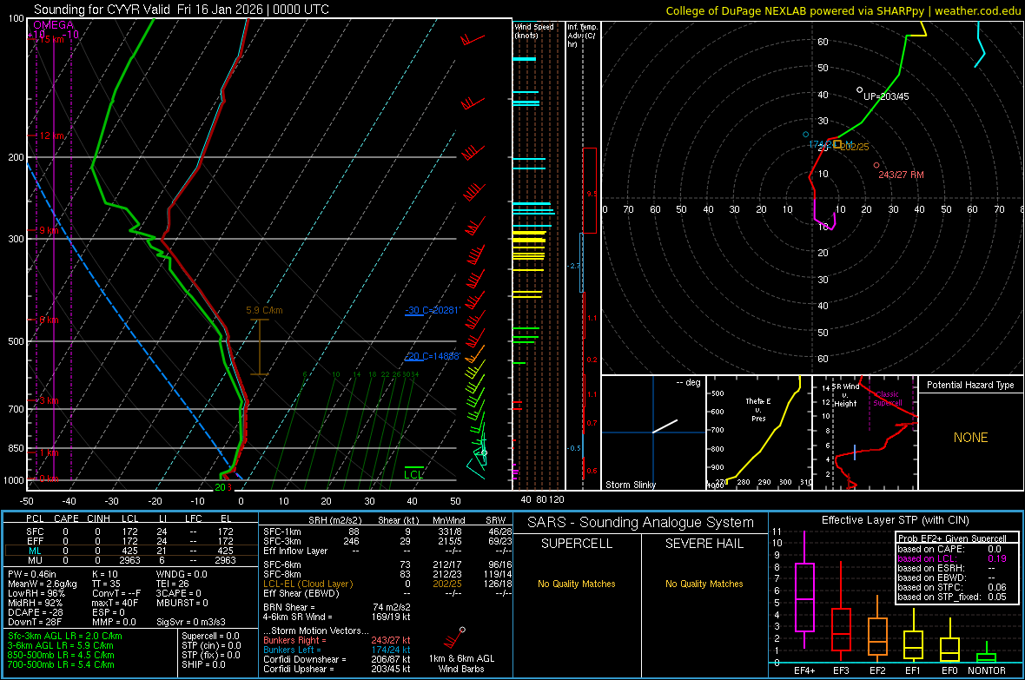
Task: Click the 12 km height label
Action: tap(52, 136)
